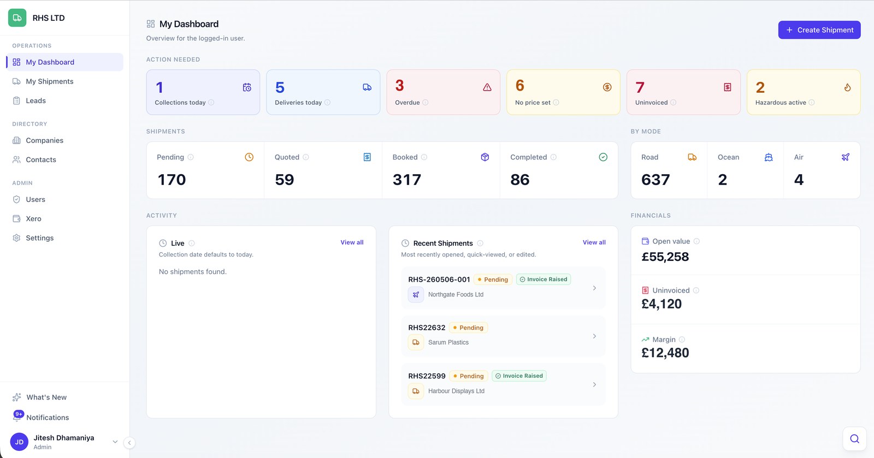Open Contacts in the sidebar
874x458 pixels.
click(x=64, y=159)
